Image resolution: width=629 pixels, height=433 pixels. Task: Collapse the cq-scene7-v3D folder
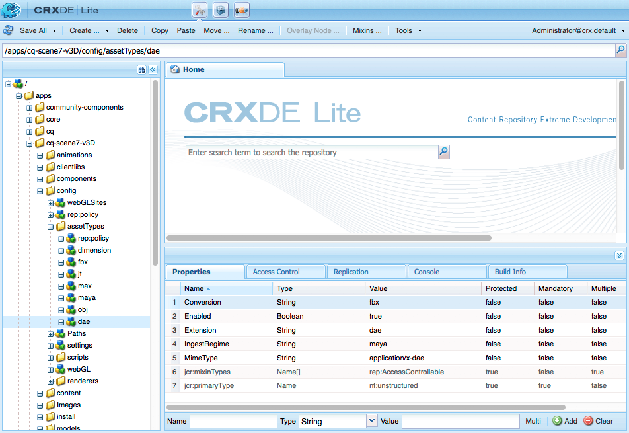(29, 143)
